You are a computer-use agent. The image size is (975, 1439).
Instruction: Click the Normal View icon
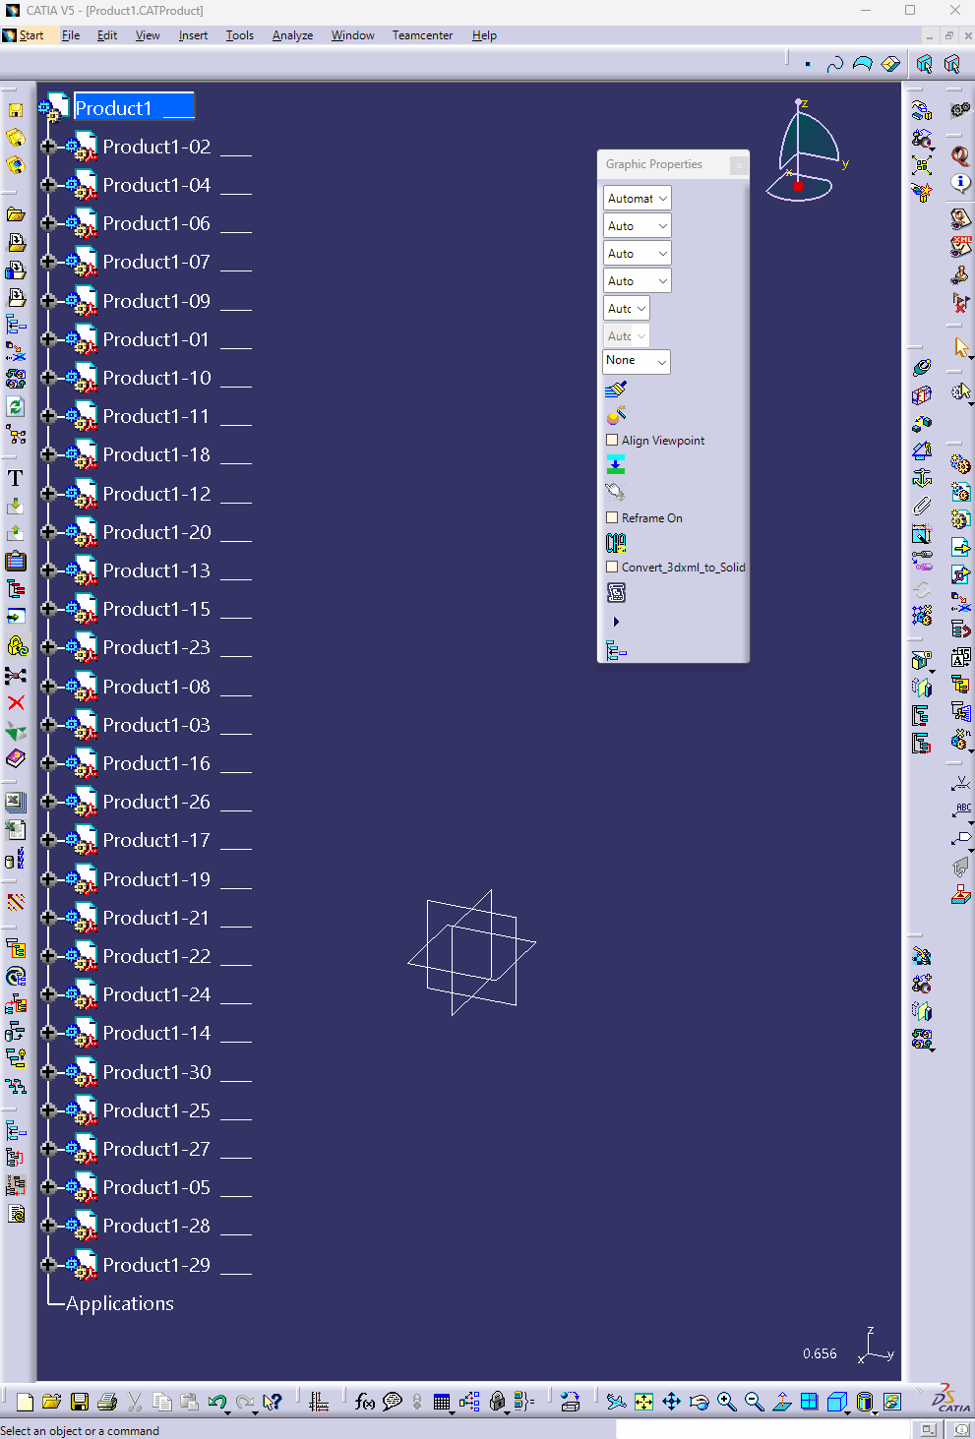point(781,1402)
